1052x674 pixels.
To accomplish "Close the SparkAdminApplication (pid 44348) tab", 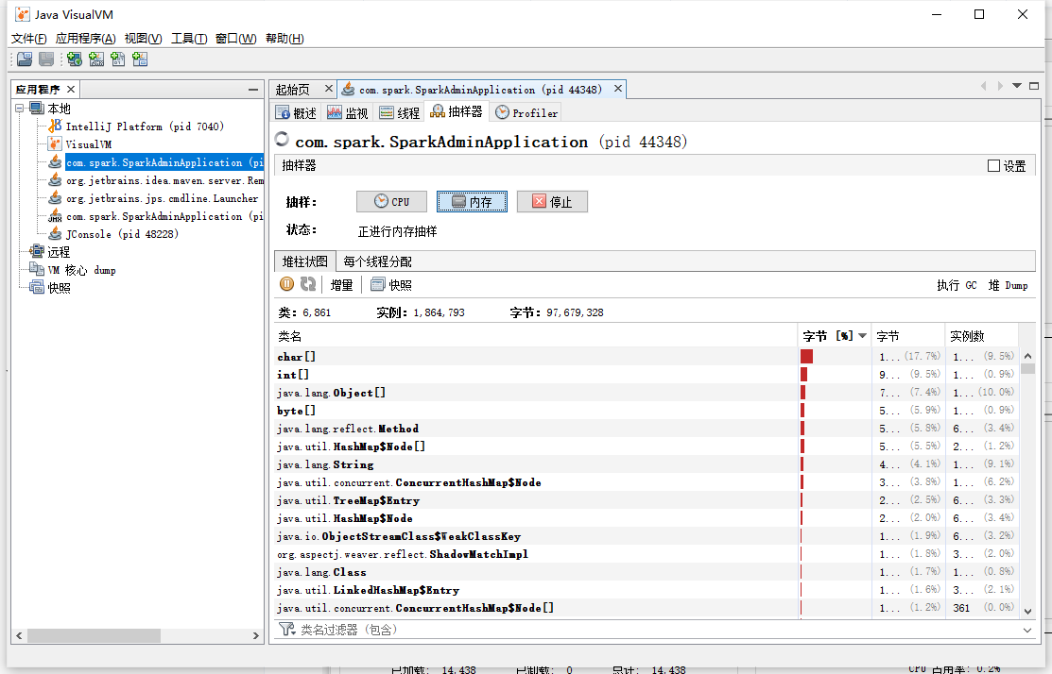I will tap(618, 89).
